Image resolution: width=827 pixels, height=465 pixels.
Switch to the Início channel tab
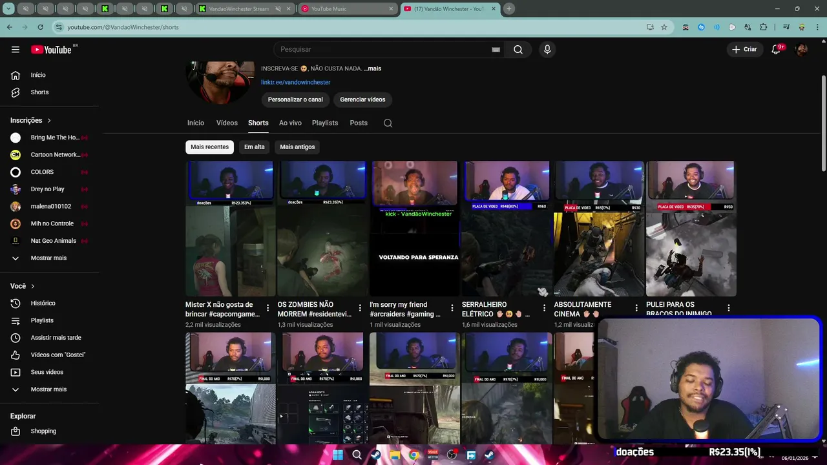(196, 123)
